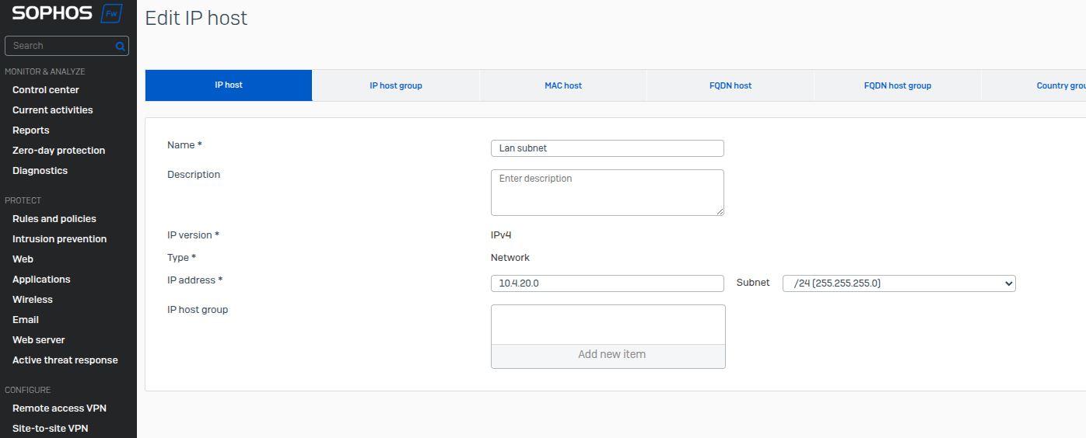Open the Subnet mask dropdown
Image resolution: width=1086 pixels, height=438 pixels.
tap(899, 283)
